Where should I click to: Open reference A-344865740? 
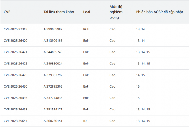coord(53,52)
